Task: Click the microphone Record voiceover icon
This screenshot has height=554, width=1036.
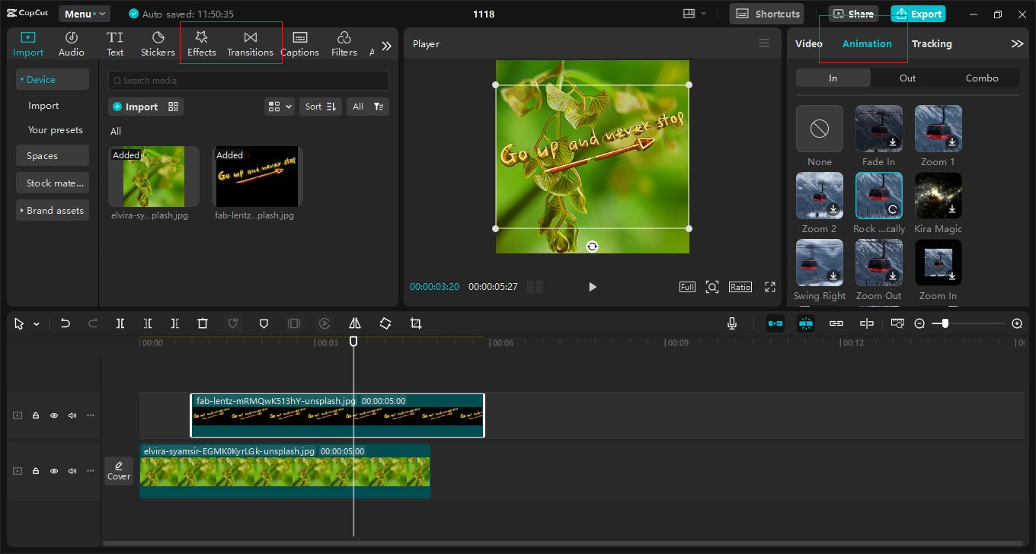Action: pos(731,323)
